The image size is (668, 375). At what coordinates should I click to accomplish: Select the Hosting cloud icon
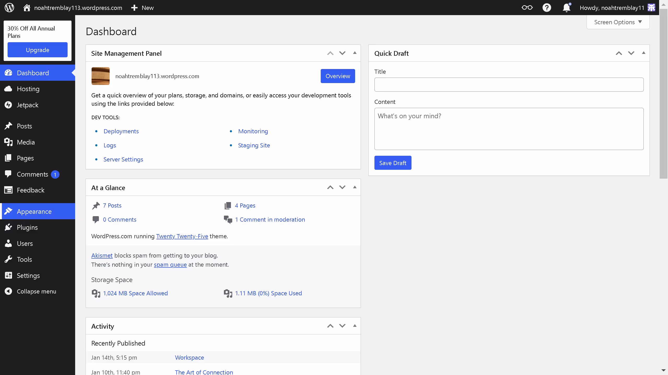[x=8, y=89]
